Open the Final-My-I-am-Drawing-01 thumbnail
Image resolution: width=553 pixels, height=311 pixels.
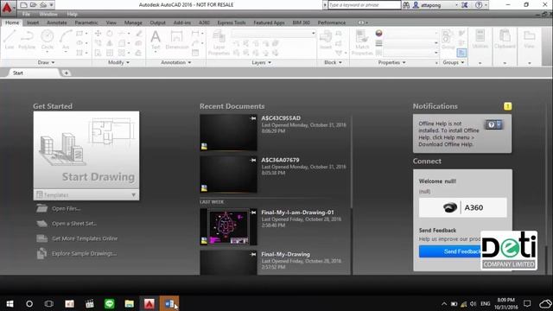(x=228, y=226)
